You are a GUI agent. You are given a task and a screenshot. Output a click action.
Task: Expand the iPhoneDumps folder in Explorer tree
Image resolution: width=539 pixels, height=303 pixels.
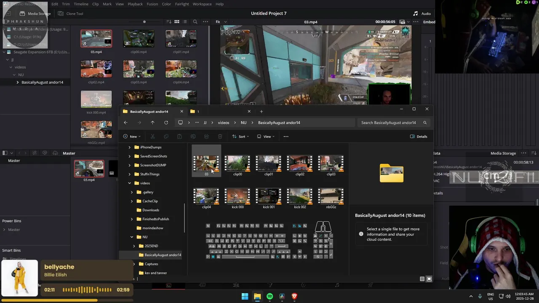pyautogui.click(x=130, y=147)
